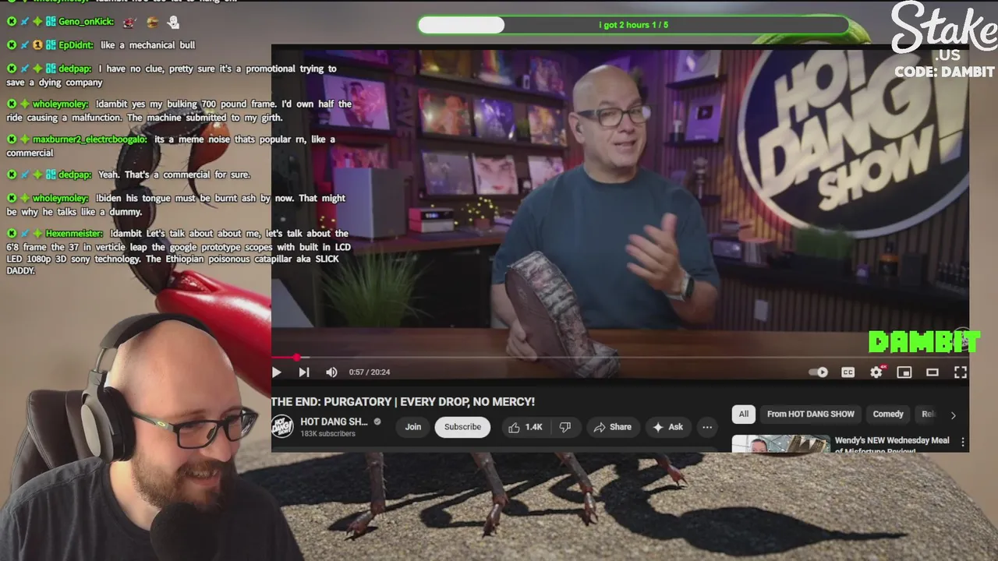The height and width of the screenshot is (561, 998).
Task: Seek along the red video progress bar
Action: click(x=620, y=358)
